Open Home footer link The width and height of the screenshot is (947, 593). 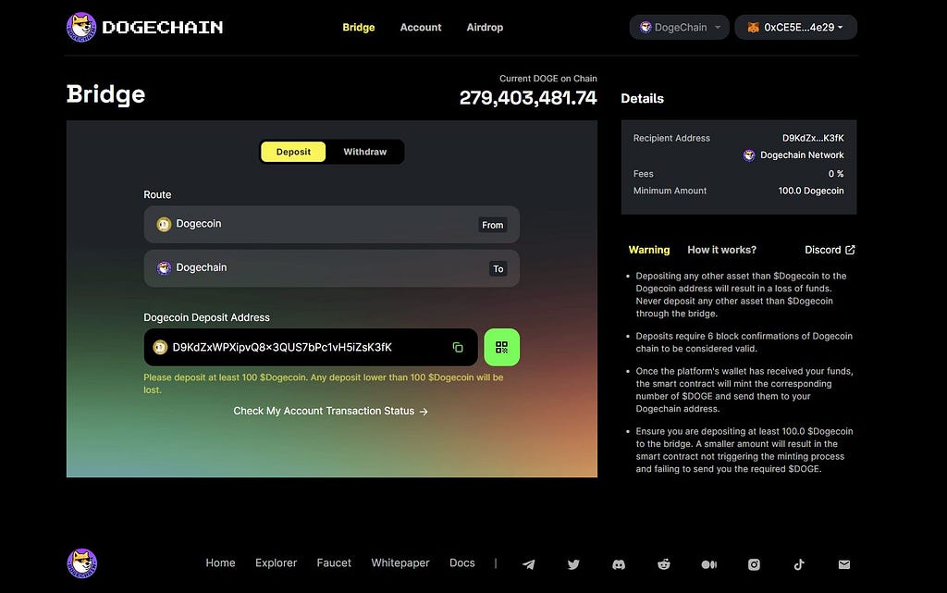(x=220, y=562)
